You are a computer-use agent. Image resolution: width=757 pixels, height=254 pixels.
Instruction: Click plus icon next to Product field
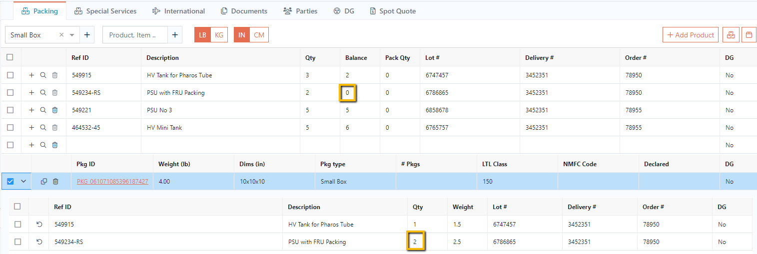click(175, 35)
